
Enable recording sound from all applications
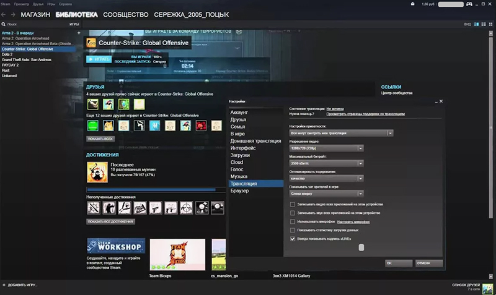pos(293,213)
